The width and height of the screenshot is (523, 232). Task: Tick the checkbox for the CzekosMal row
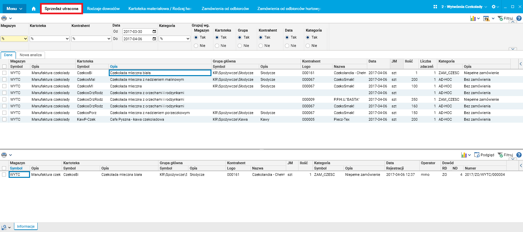click(x=4, y=79)
